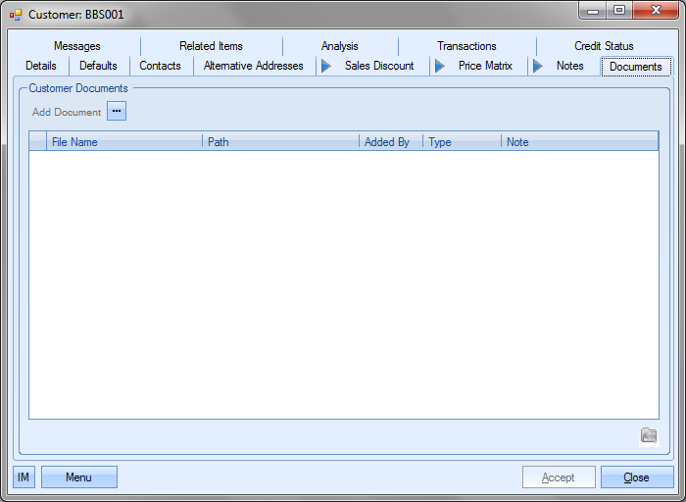Switch to the Transactions tab
This screenshot has height=502, width=686.
tap(466, 46)
